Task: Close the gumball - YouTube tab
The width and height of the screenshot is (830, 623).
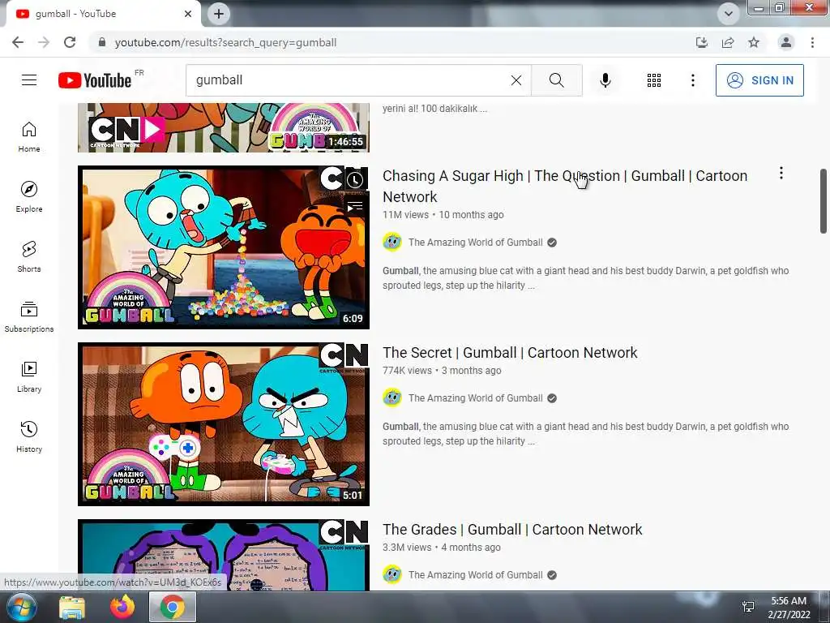Action: pyautogui.click(x=188, y=14)
